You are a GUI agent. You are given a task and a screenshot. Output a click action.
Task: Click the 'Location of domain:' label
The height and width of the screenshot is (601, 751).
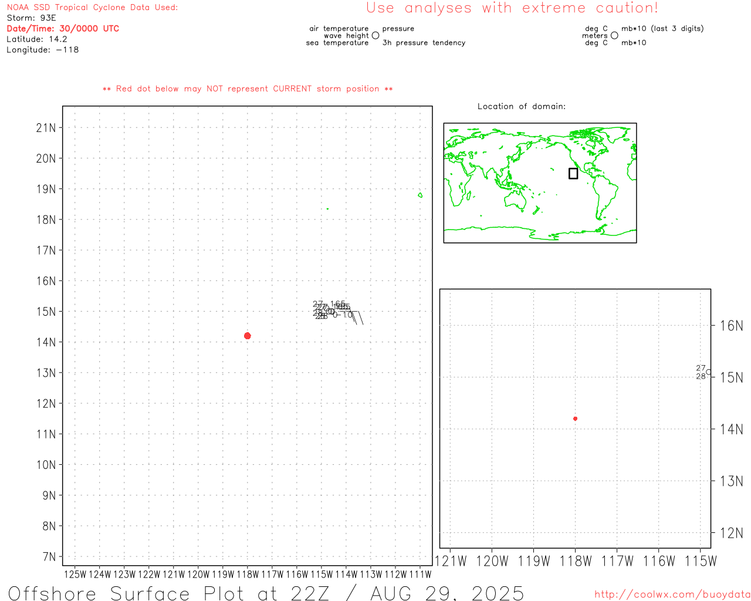tap(522, 106)
